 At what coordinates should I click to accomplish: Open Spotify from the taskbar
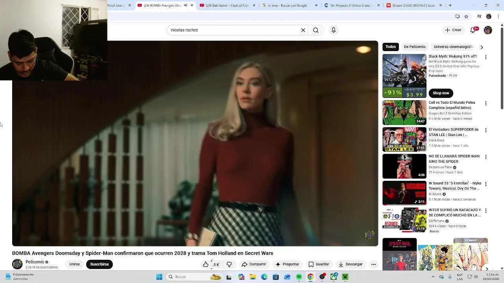click(x=299, y=277)
